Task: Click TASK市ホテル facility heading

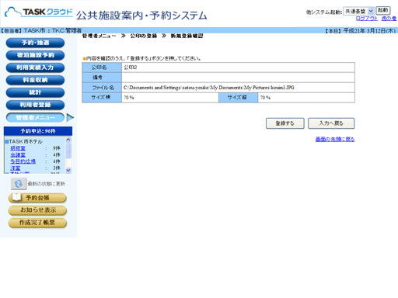Action: point(26,141)
